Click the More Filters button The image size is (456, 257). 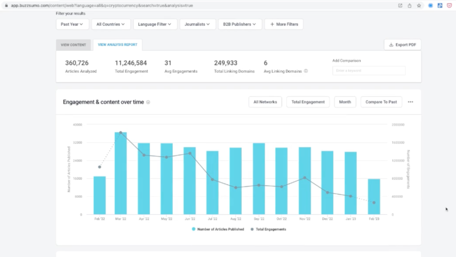coord(284,24)
